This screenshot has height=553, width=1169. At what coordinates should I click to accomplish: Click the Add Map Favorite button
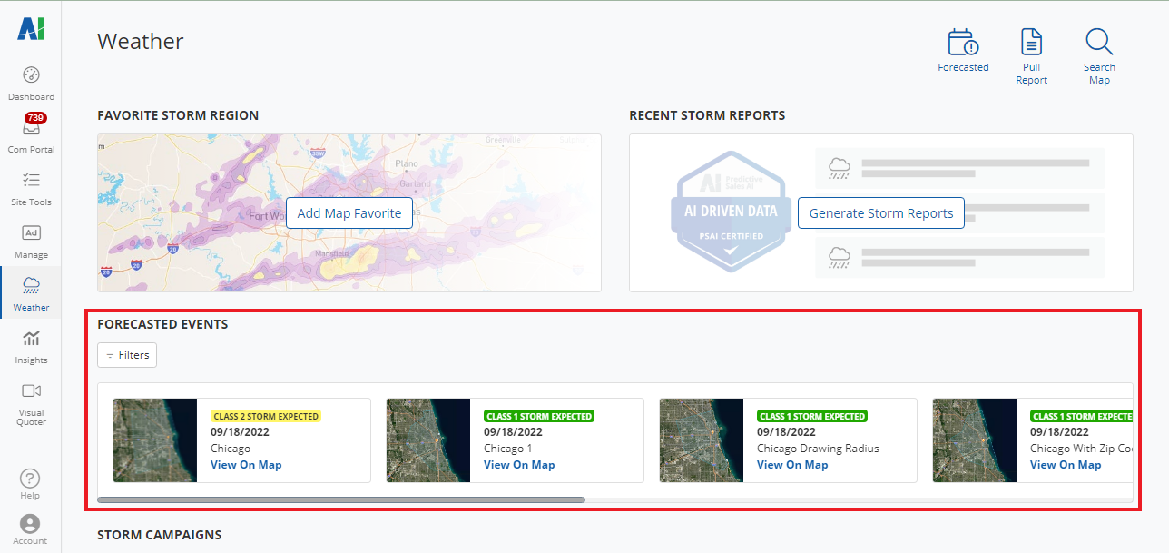349,213
